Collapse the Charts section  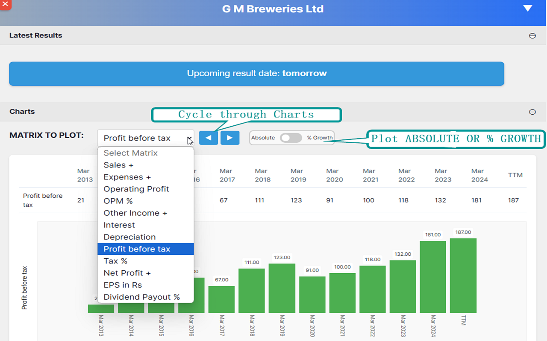tap(532, 112)
